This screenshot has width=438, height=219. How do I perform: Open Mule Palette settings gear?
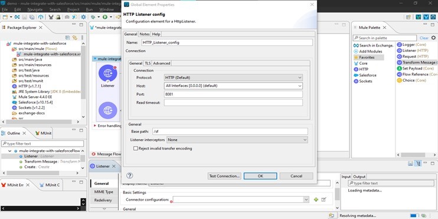(433, 38)
